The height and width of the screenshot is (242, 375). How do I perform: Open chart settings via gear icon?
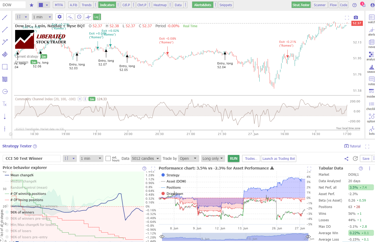coord(59,17)
